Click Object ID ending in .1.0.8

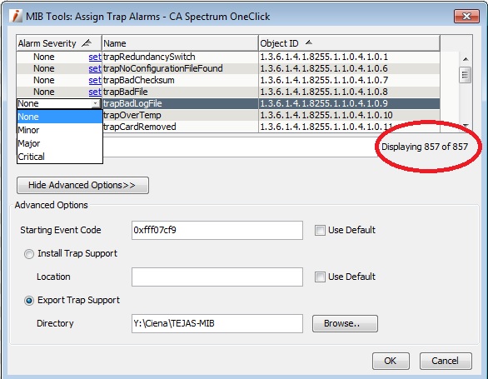[x=349, y=92]
